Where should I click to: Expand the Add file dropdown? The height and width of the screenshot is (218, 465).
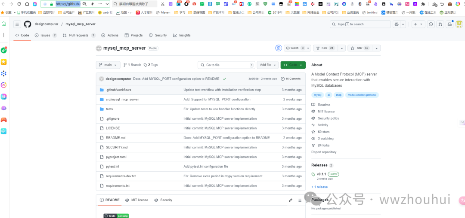[268, 65]
